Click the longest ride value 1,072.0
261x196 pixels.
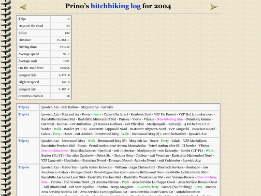pyautogui.click(x=64, y=75)
